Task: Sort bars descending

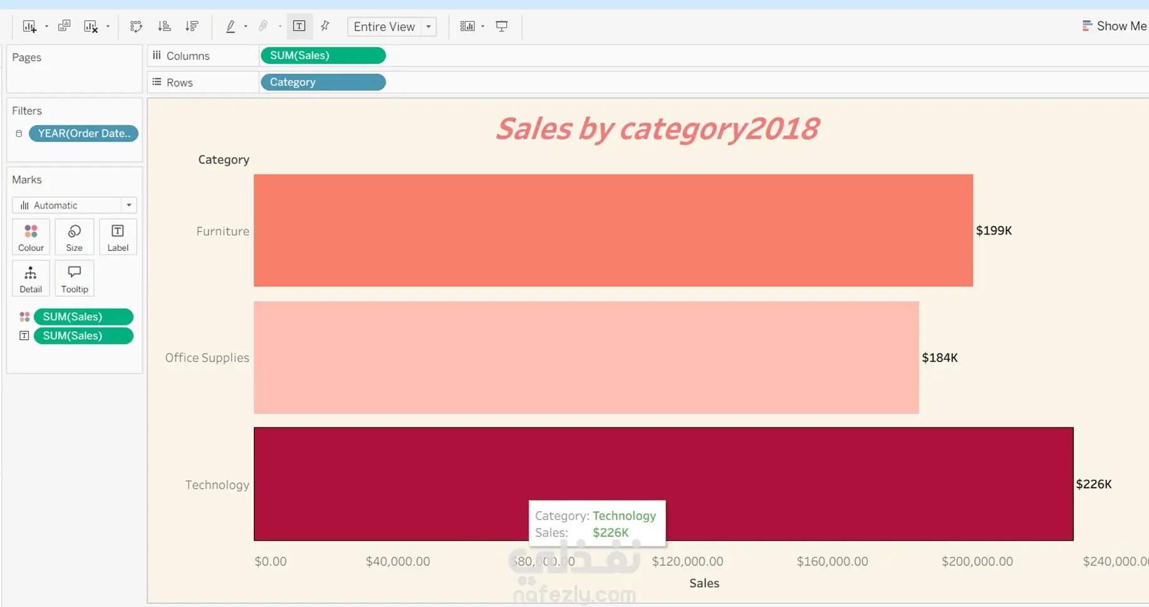Action: point(192,26)
